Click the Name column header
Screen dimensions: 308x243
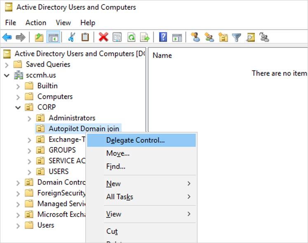click(162, 56)
